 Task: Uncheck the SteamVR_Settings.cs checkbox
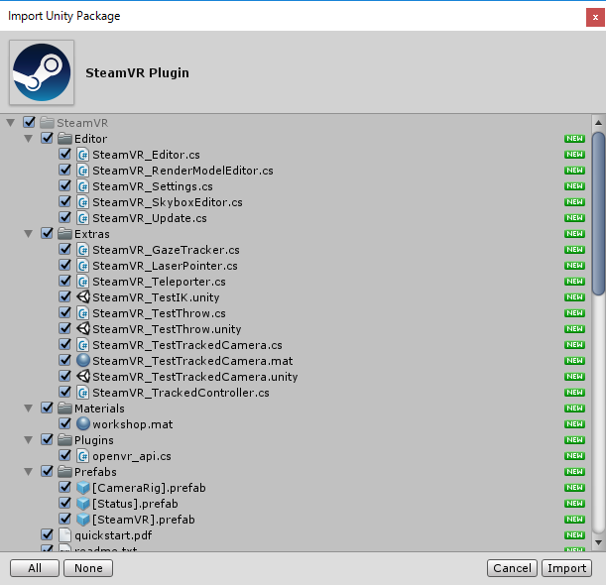(x=64, y=185)
